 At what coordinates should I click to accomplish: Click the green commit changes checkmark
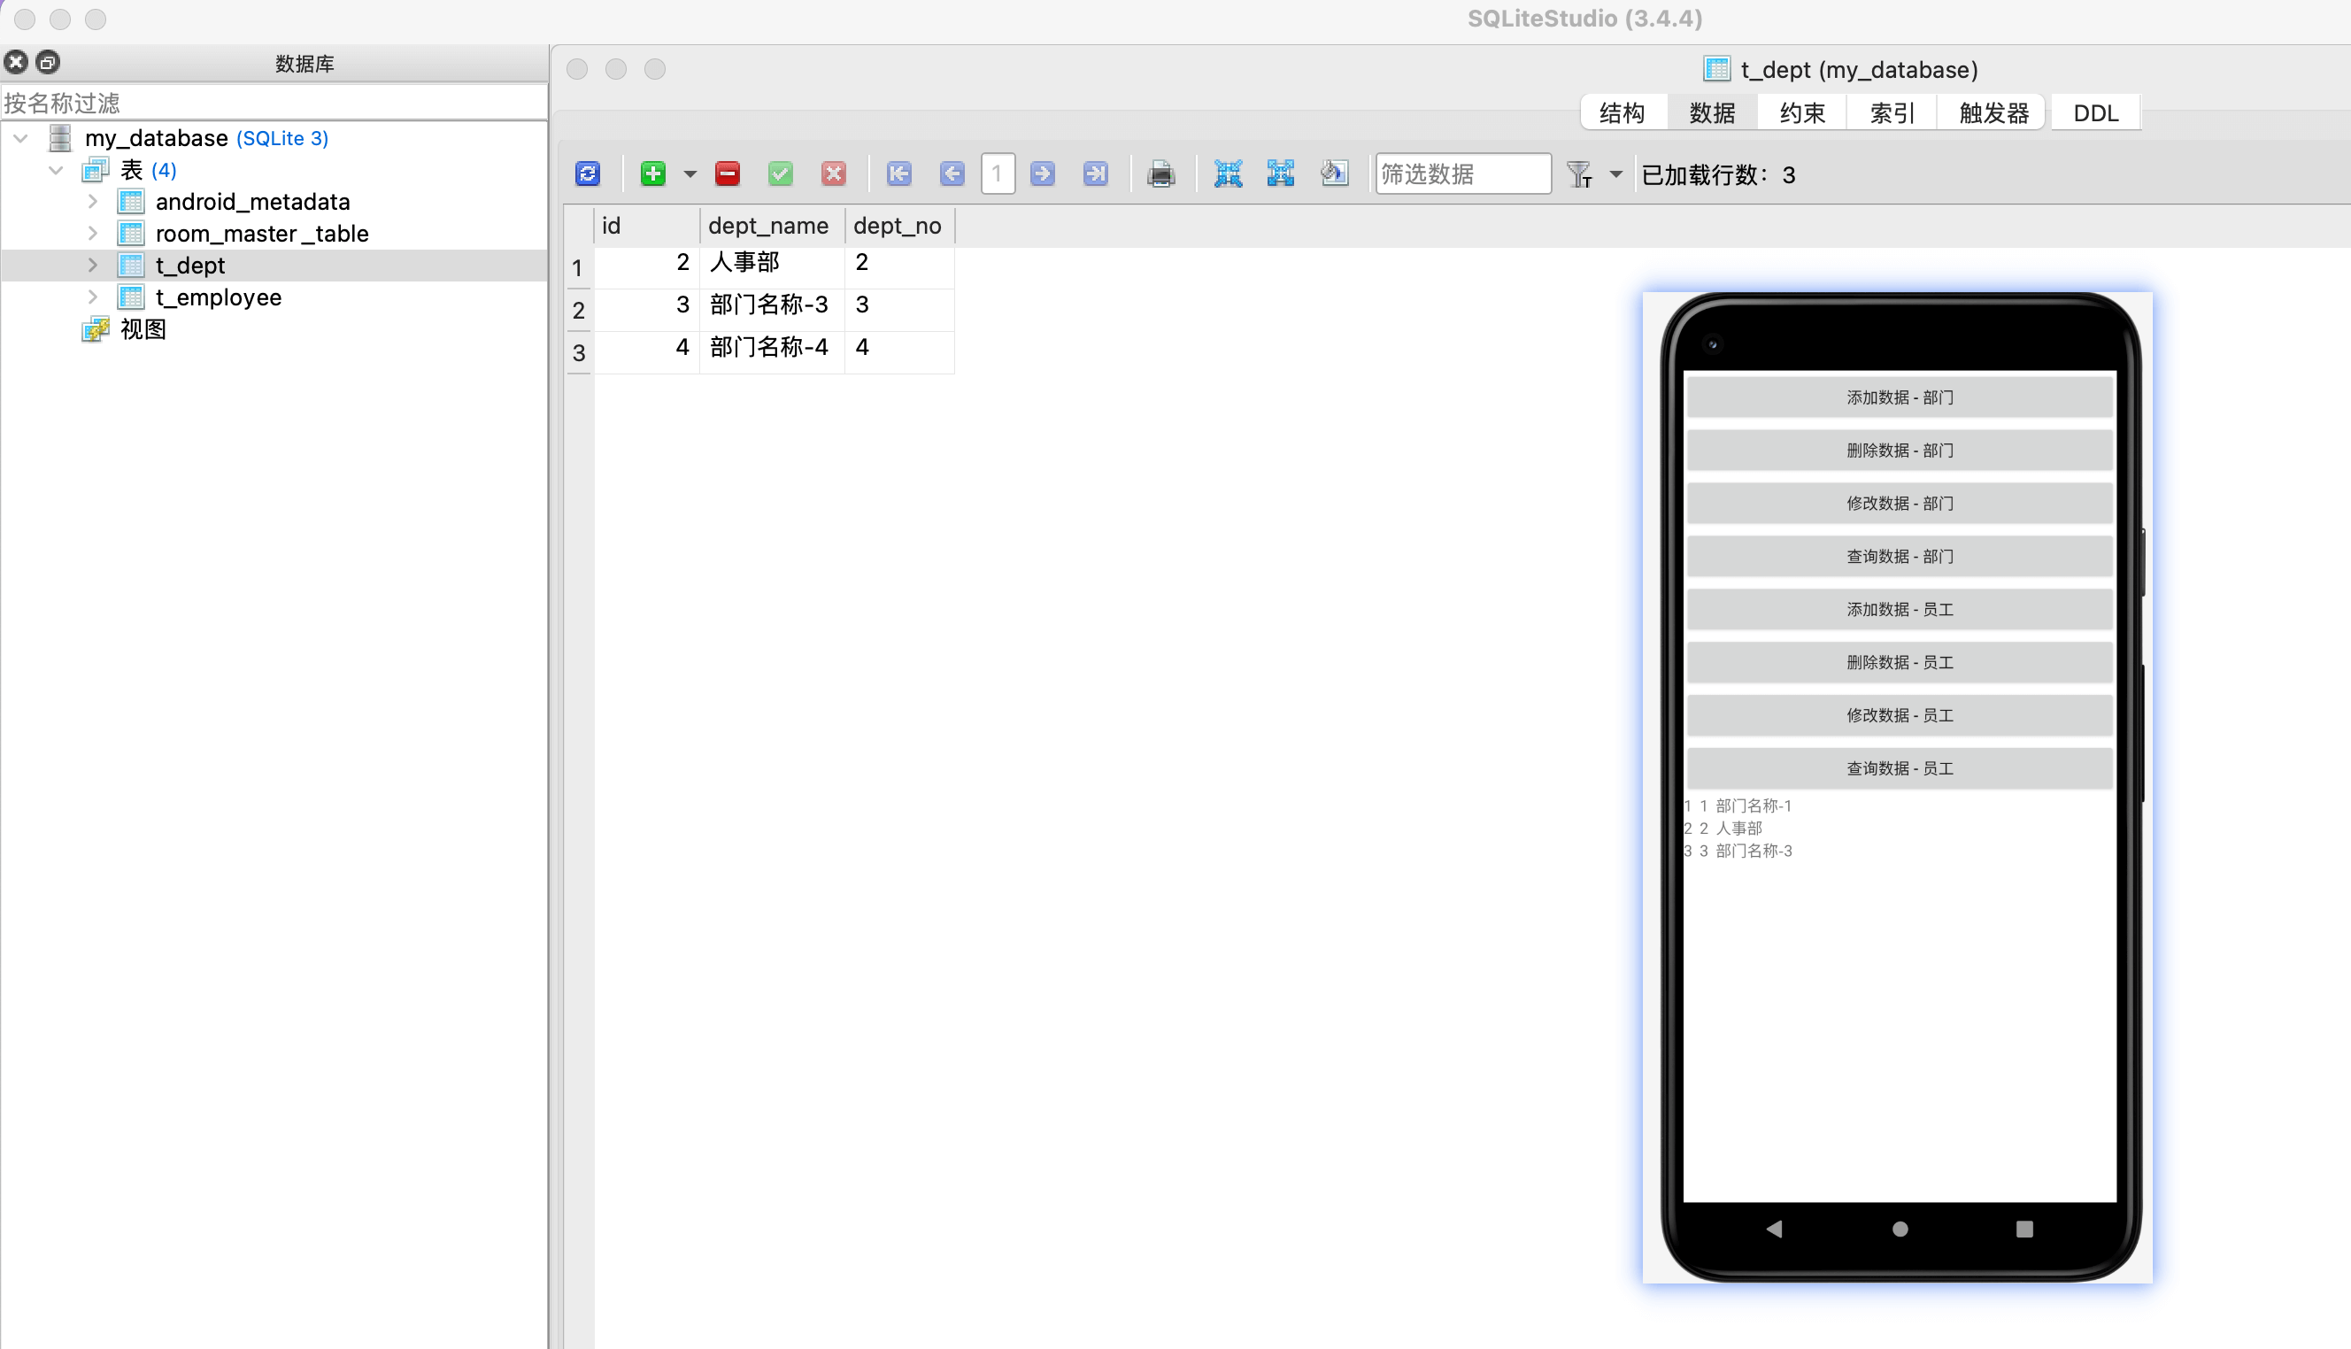point(781,173)
